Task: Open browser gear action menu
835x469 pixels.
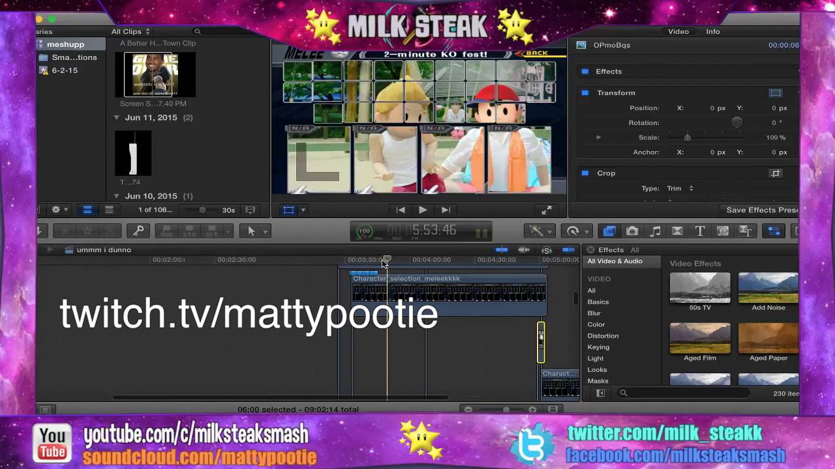Action: tap(59, 210)
